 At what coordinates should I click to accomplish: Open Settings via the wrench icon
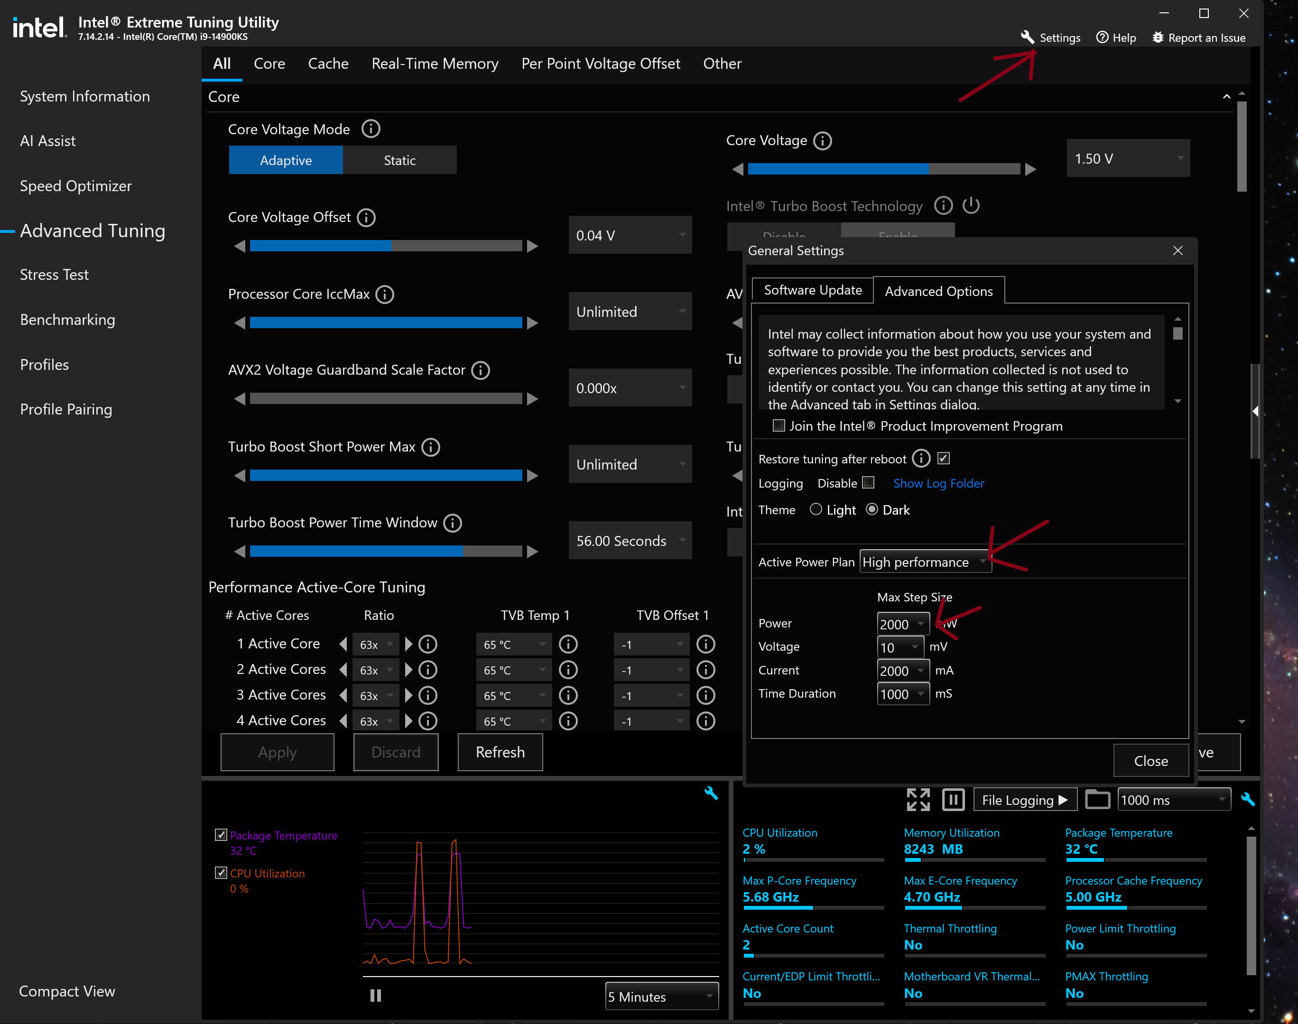coord(1028,37)
